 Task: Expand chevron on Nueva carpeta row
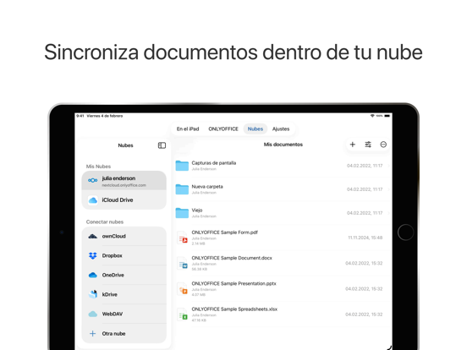pyautogui.click(x=388, y=189)
